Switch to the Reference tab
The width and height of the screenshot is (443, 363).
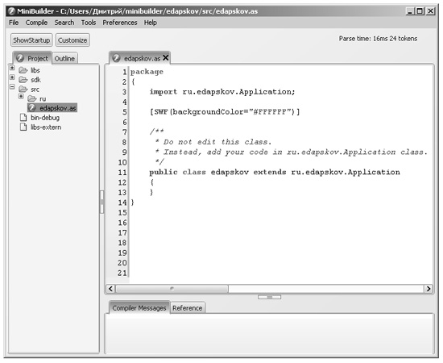tap(188, 308)
